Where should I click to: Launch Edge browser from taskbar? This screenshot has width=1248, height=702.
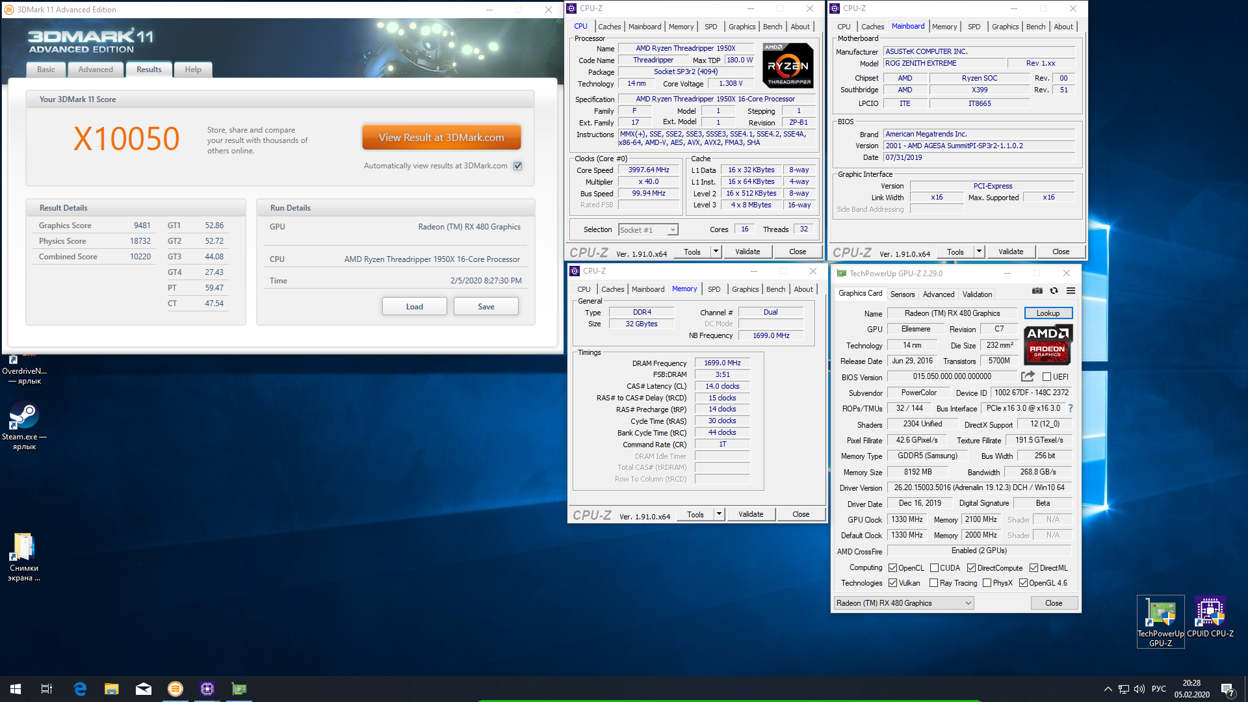80,689
